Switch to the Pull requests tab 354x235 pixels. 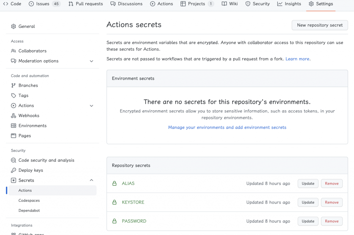coord(86,4)
